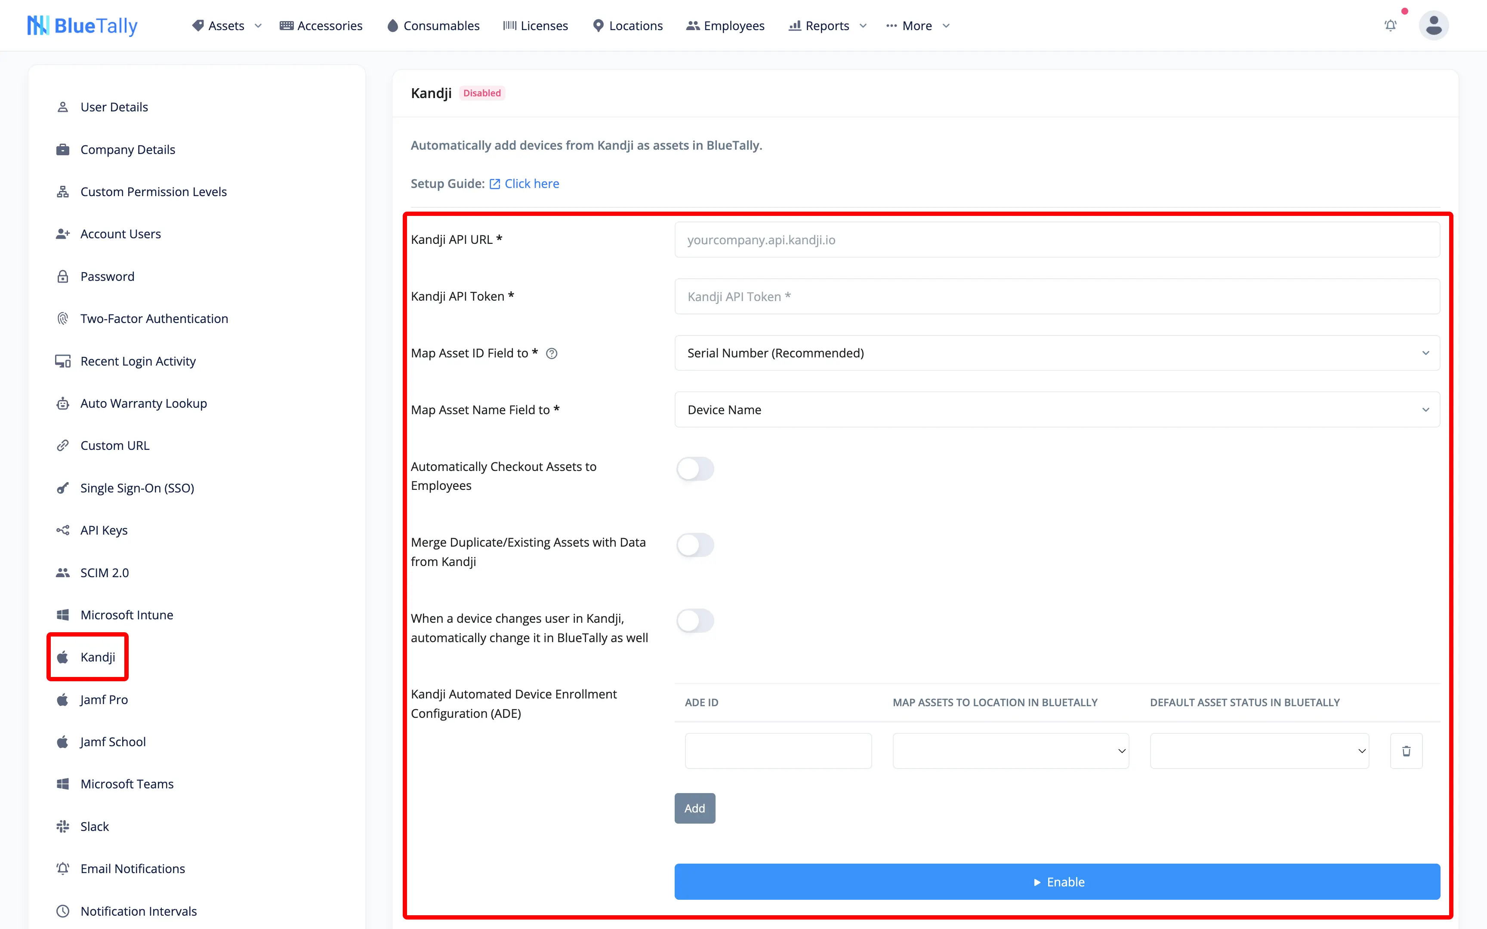Click the Company Details briefcase icon
Image resolution: width=1487 pixels, height=929 pixels.
tap(63, 149)
